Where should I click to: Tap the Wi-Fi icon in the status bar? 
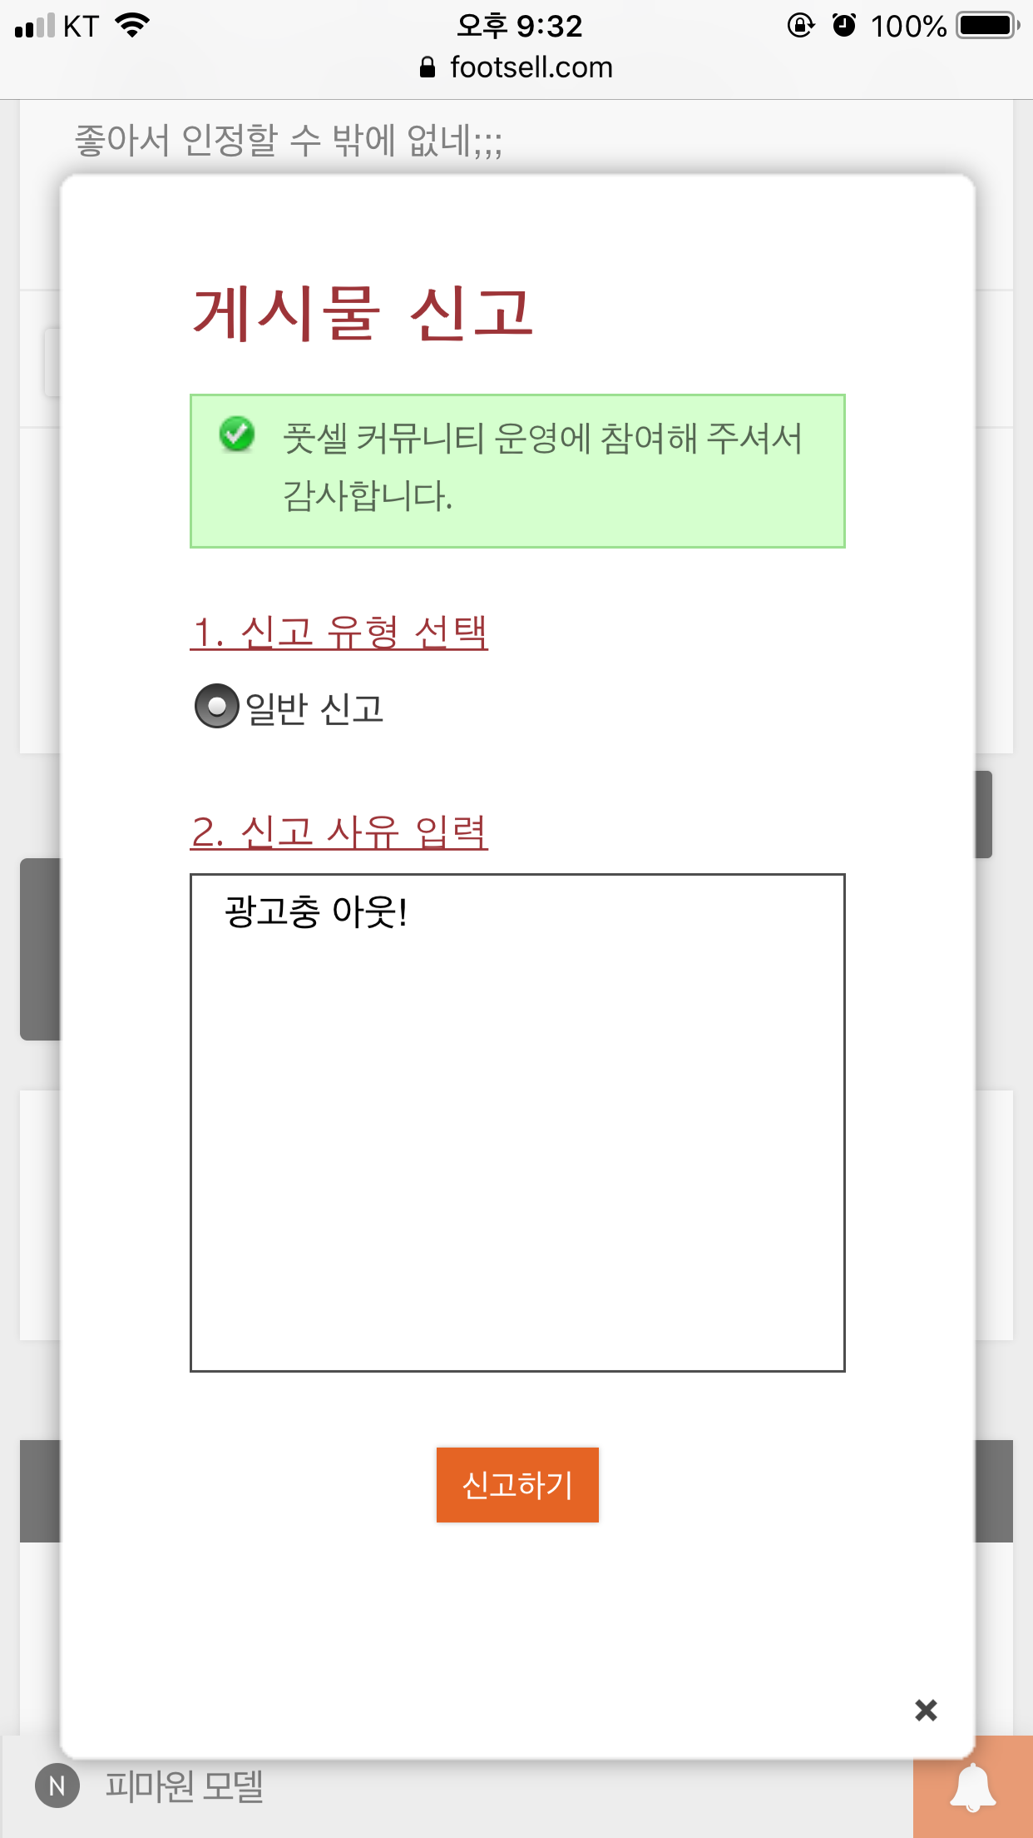132,26
